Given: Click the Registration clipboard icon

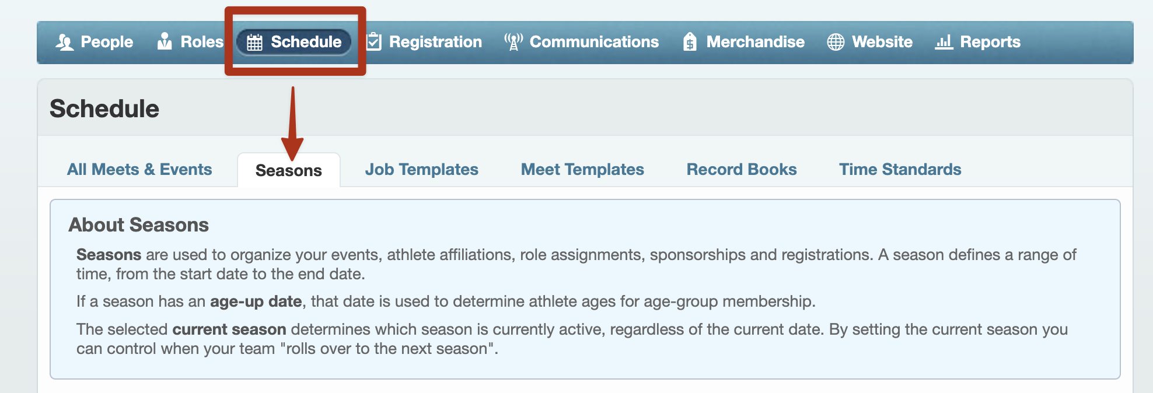Looking at the screenshot, I should (374, 41).
